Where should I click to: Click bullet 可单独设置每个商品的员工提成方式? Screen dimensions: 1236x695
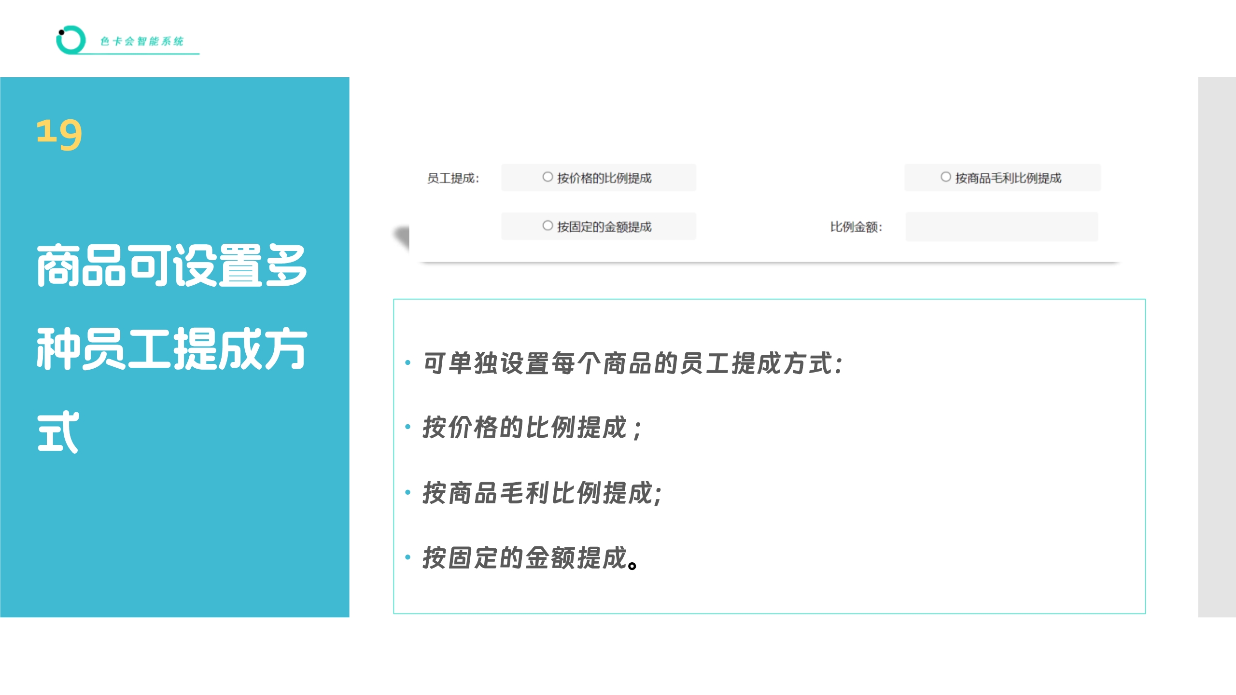[633, 363]
